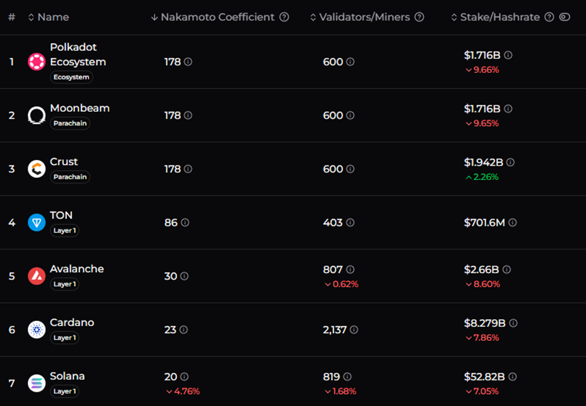The image size is (586, 406).
Task: Click the # rank column header
Action: click(12, 17)
